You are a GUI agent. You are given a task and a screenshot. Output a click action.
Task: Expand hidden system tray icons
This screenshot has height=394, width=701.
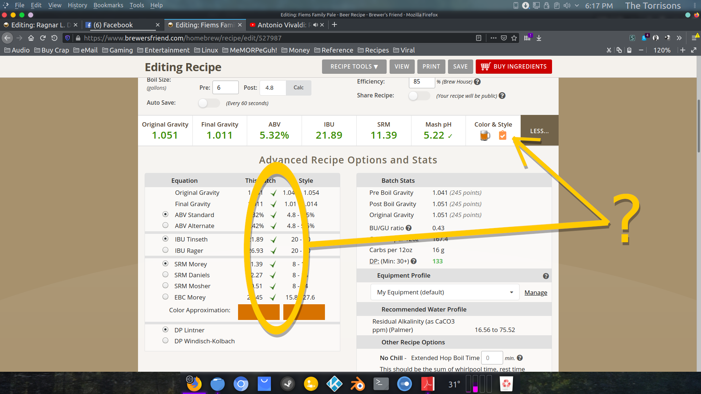(x=577, y=5)
